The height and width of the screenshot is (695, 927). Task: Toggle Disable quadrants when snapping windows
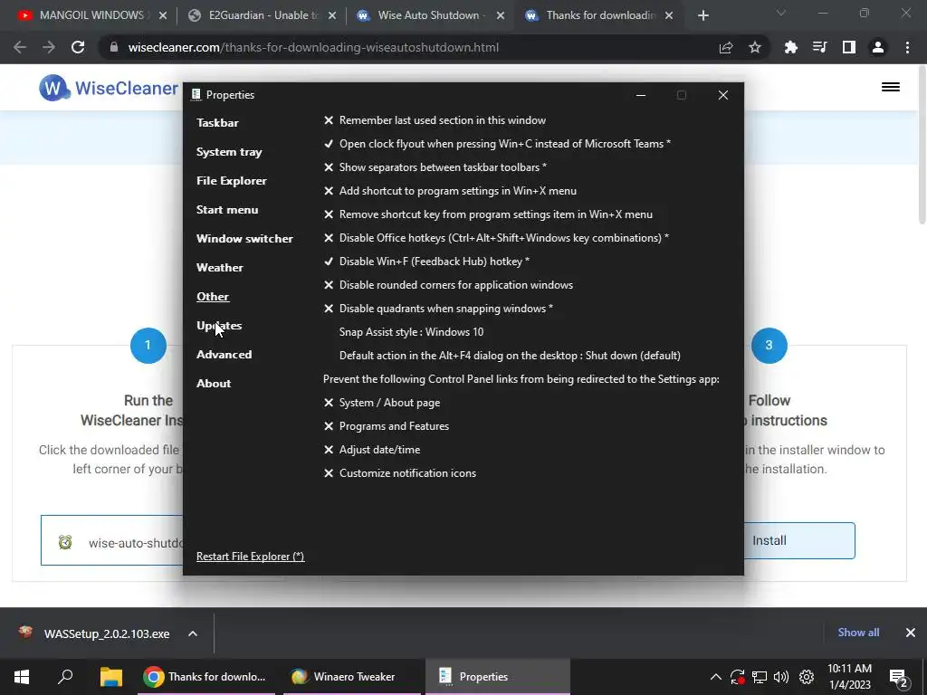[x=438, y=309]
